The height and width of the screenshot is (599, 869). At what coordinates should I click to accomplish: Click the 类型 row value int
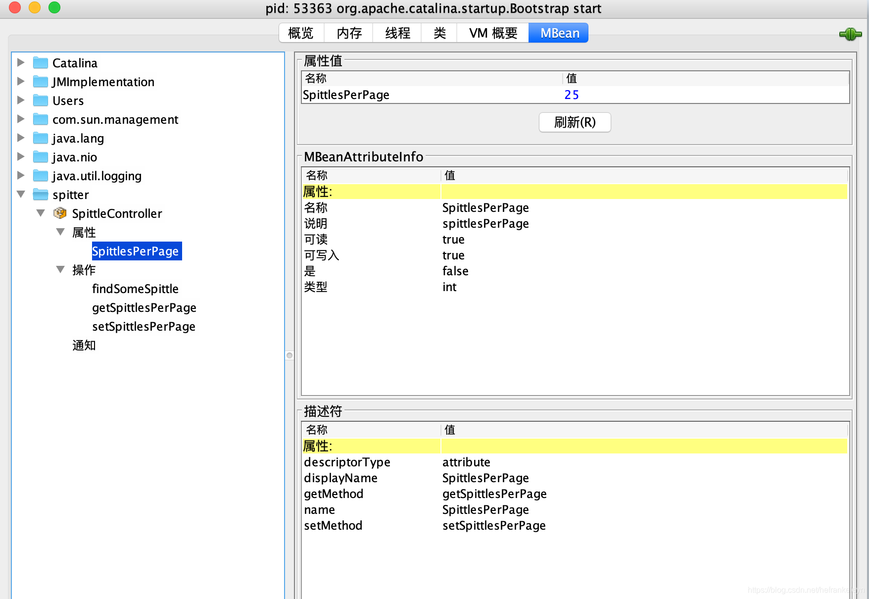pos(449,287)
